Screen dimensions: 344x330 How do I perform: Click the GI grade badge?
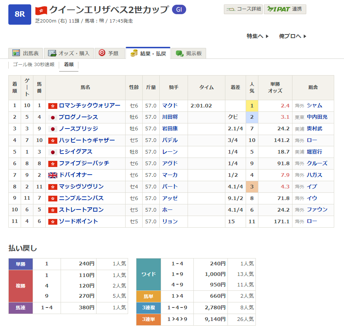[x=179, y=9]
